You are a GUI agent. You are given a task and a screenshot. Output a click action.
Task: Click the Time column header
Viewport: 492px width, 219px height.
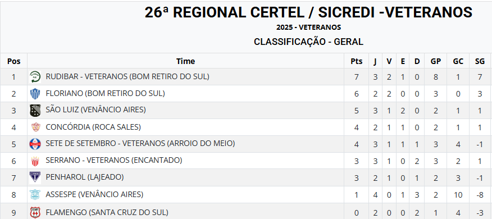click(x=185, y=61)
